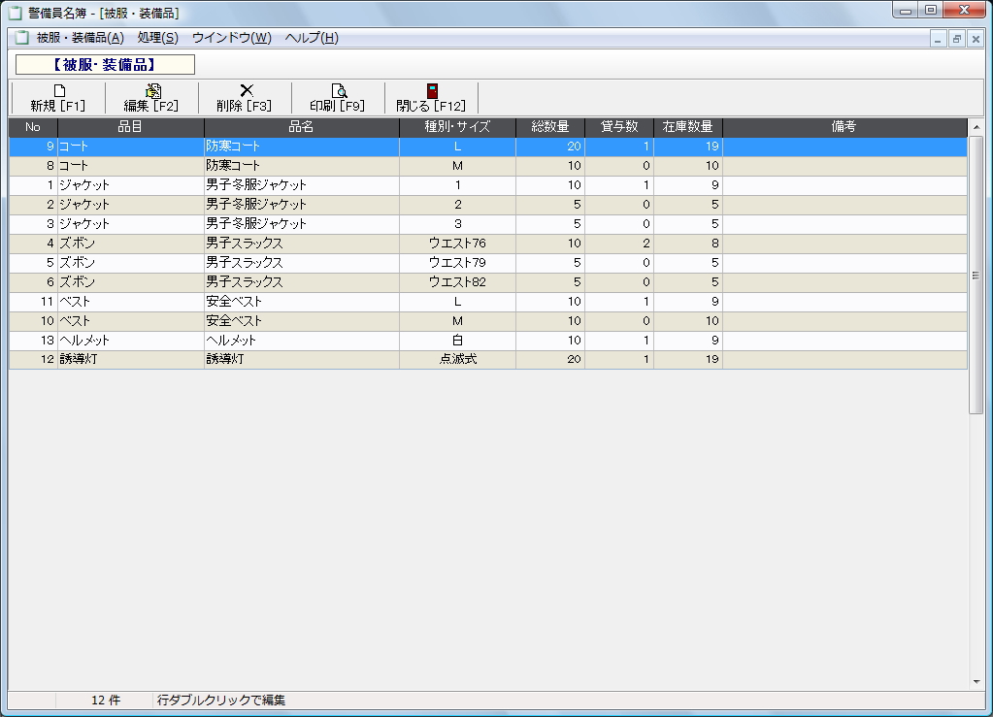This screenshot has height=717, width=993.
Task: Open the ヘルプ(H) menu
Action: 312,38
